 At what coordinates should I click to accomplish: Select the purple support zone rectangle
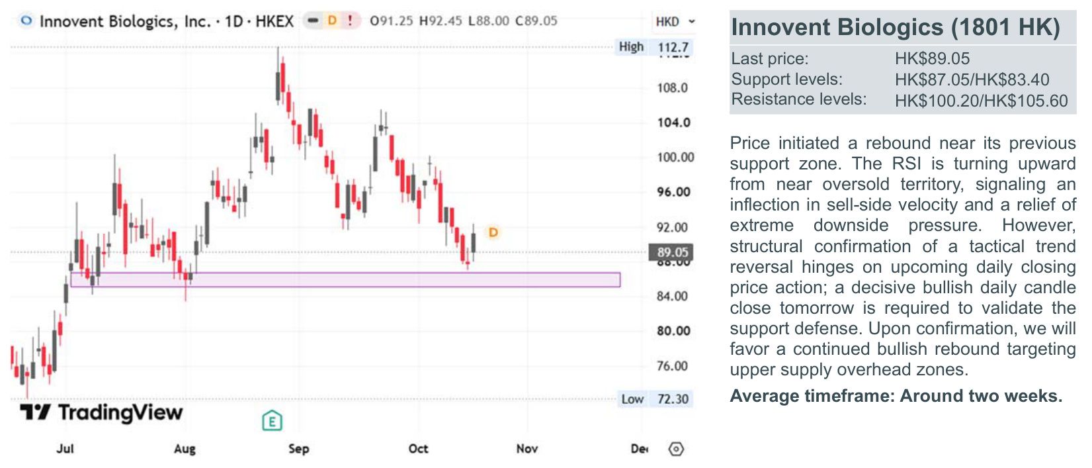click(345, 279)
